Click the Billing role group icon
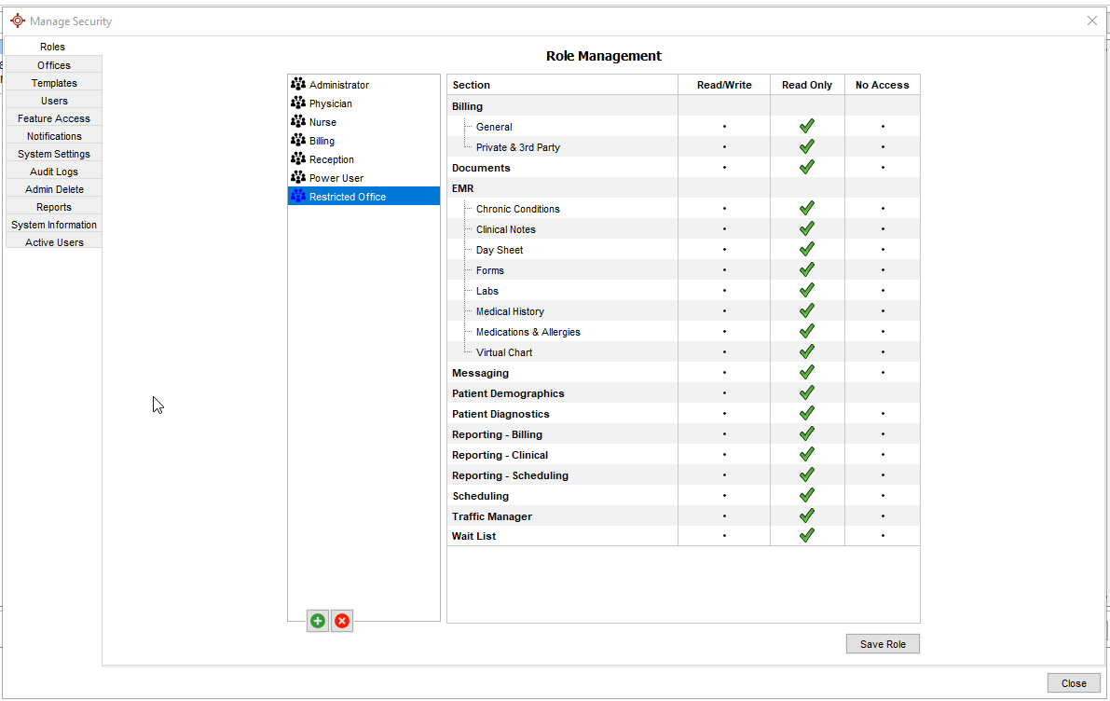 click(x=298, y=141)
